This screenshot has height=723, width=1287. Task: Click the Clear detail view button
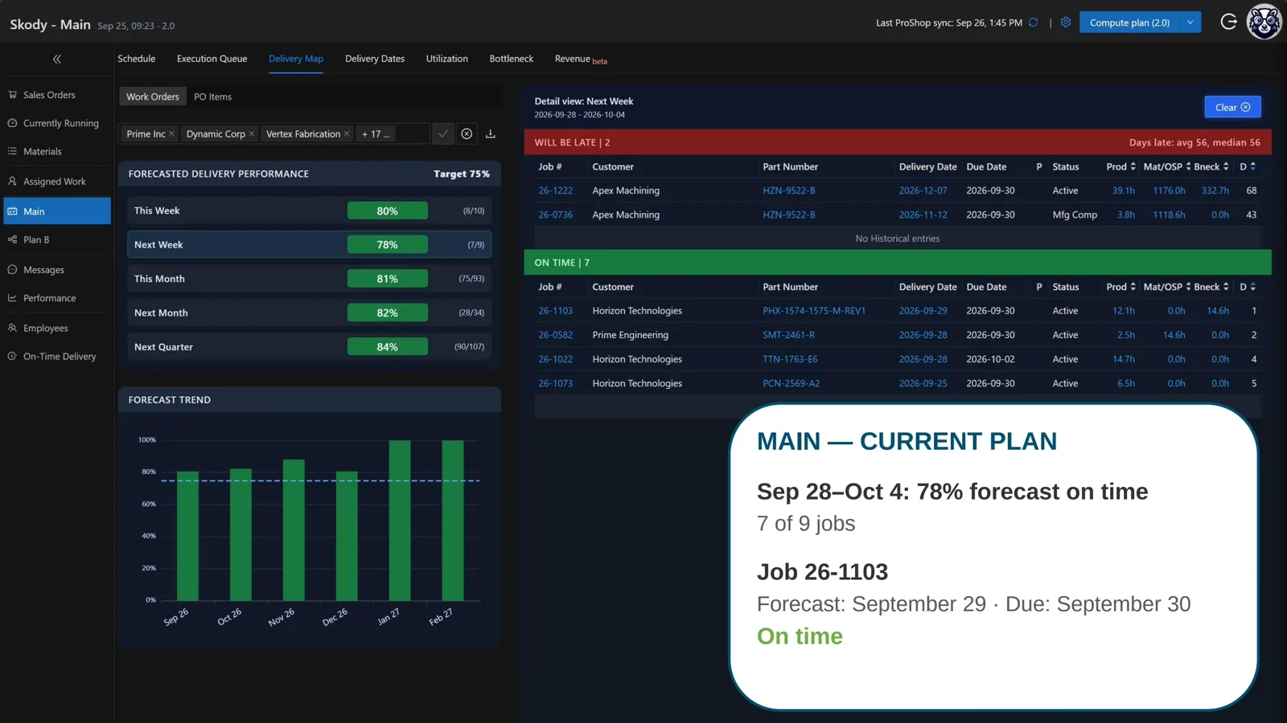pyautogui.click(x=1232, y=107)
